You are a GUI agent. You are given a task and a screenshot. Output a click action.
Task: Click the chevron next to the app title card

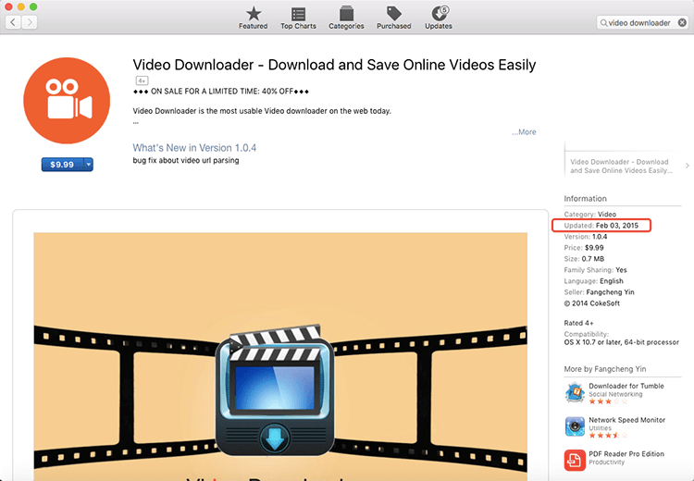[687, 166]
